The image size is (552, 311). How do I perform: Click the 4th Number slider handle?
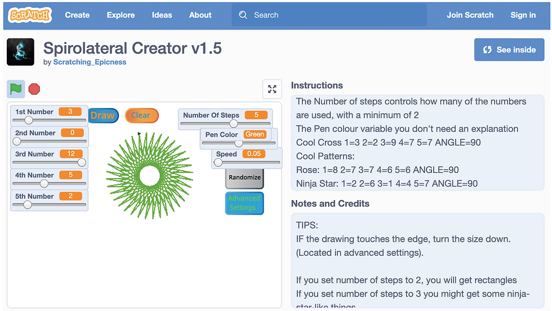pyautogui.click(x=44, y=184)
